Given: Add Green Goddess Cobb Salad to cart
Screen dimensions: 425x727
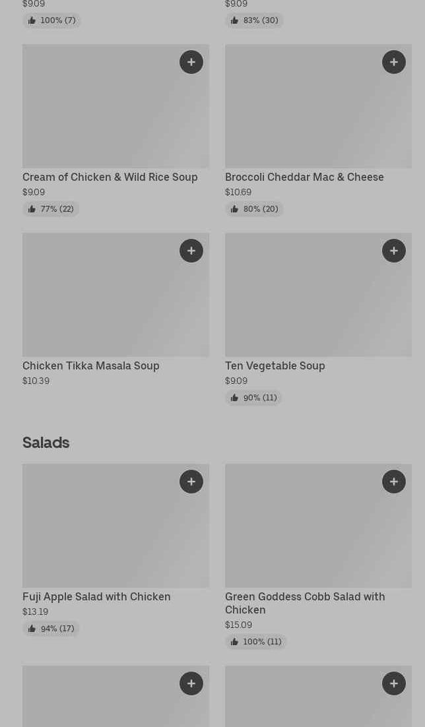Looking at the screenshot, I should click(x=394, y=482).
